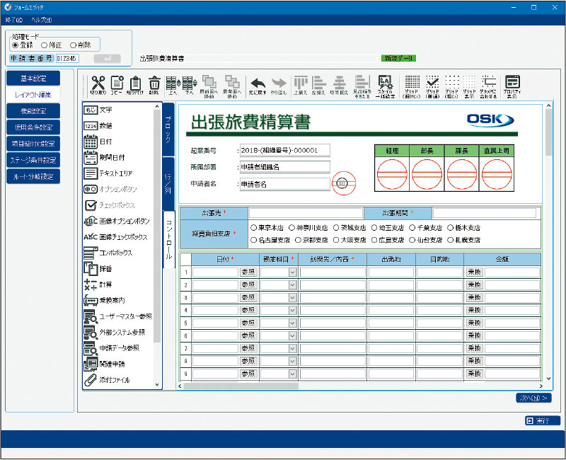Click the 次へ(N) > button
Image resolution: width=566 pixels, height=460 pixels.
click(x=533, y=398)
